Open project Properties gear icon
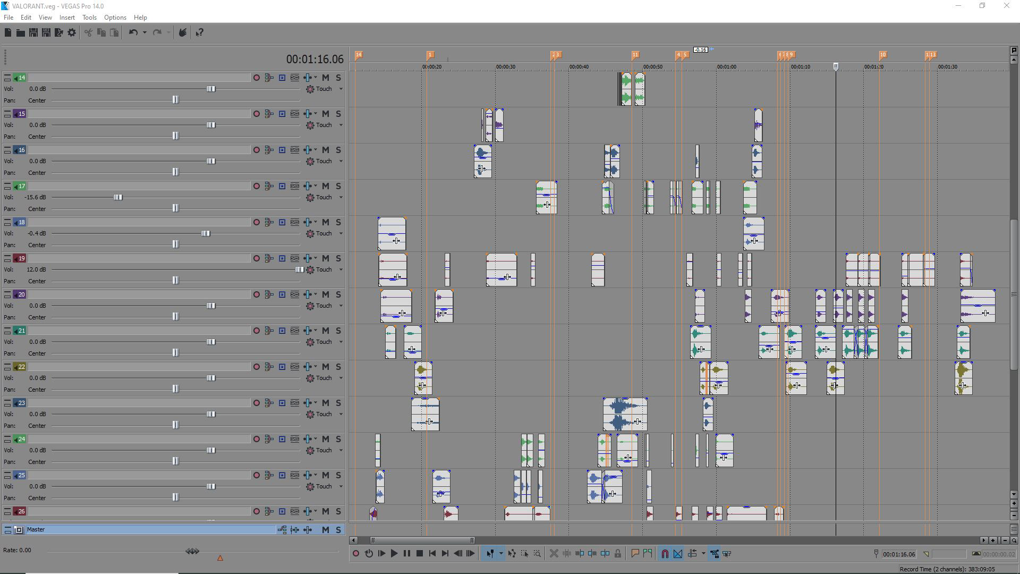Screen dimensions: 1020x574 (72, 33)
